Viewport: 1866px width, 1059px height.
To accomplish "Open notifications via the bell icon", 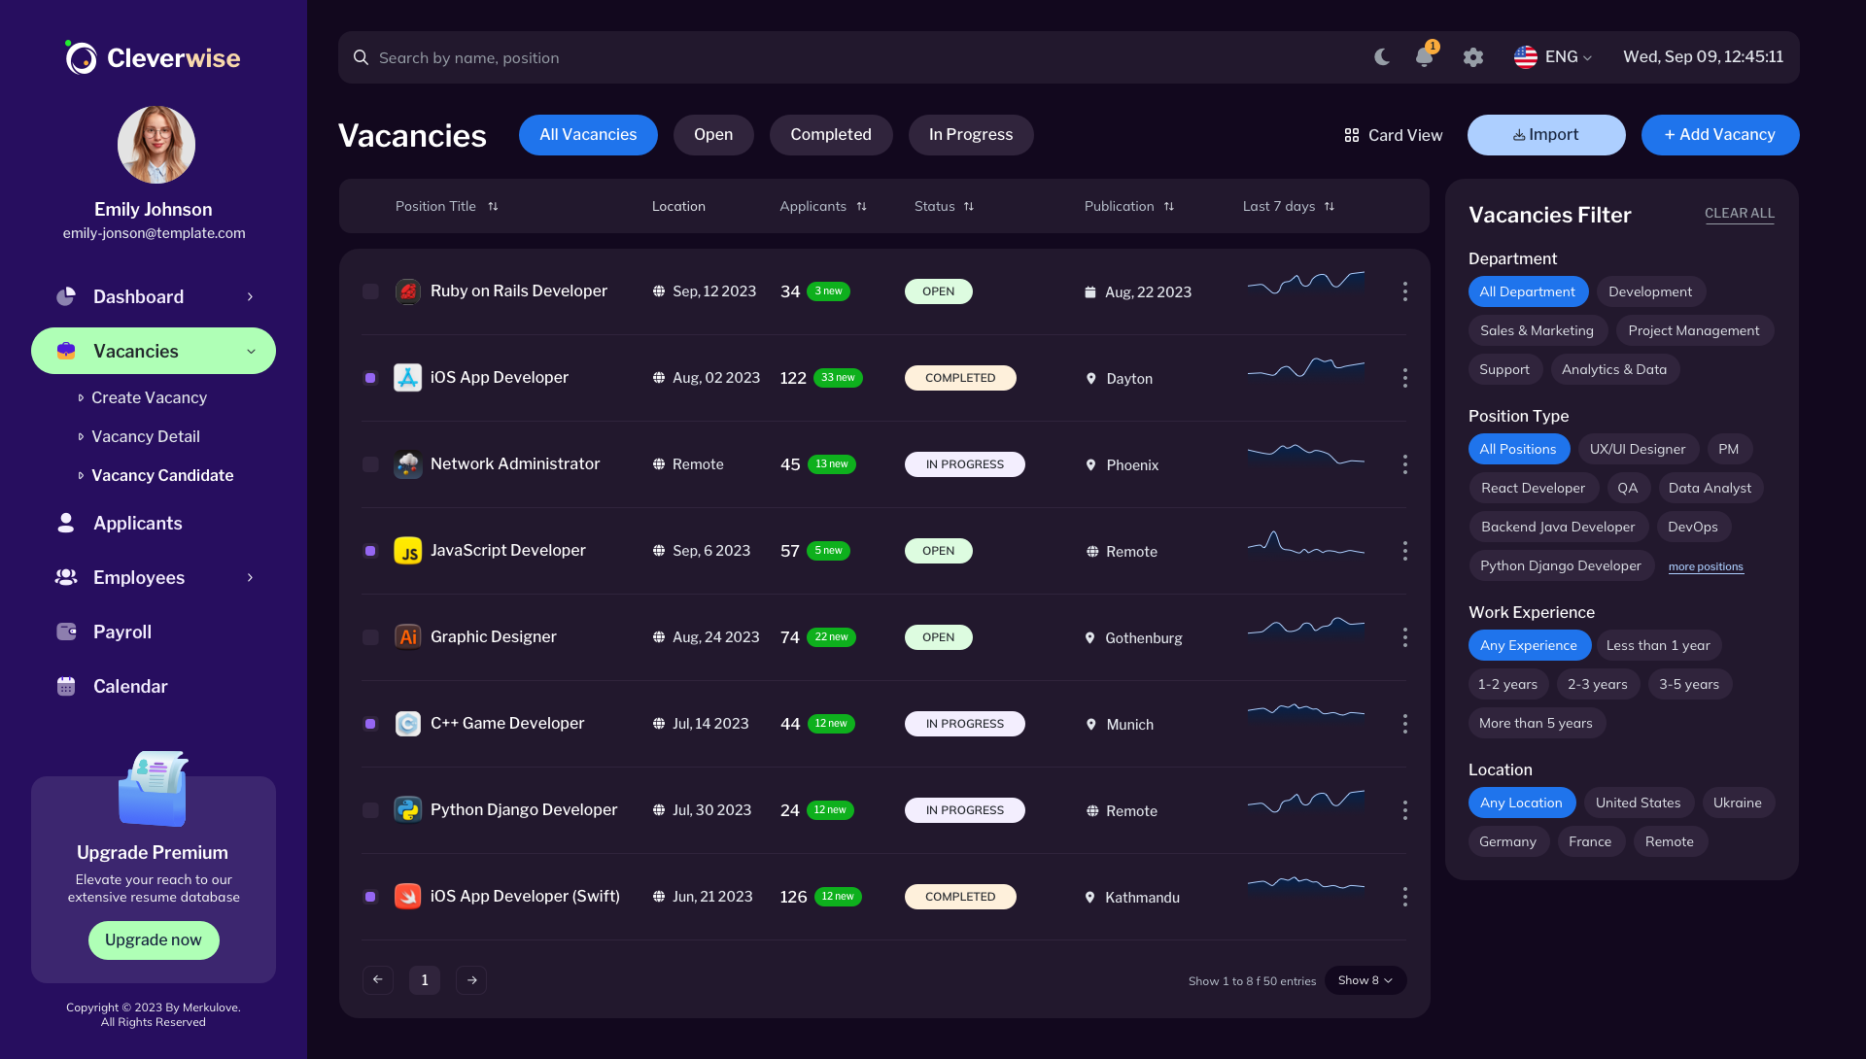I will click(x=1423, y=56).
